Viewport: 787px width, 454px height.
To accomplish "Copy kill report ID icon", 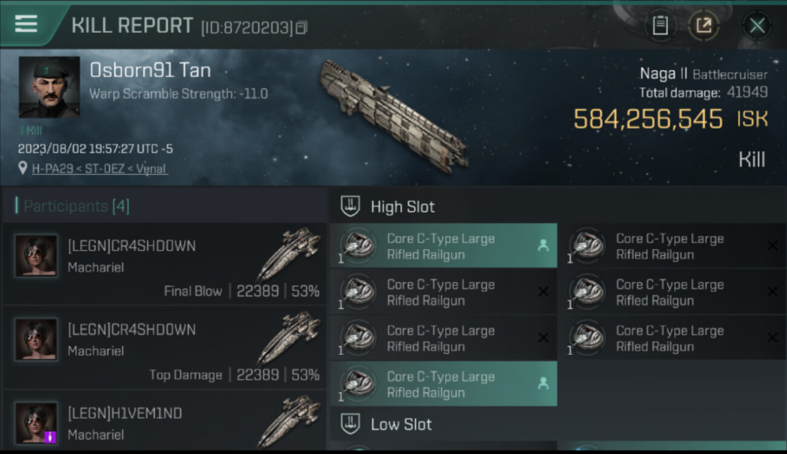I will (301, 27).
